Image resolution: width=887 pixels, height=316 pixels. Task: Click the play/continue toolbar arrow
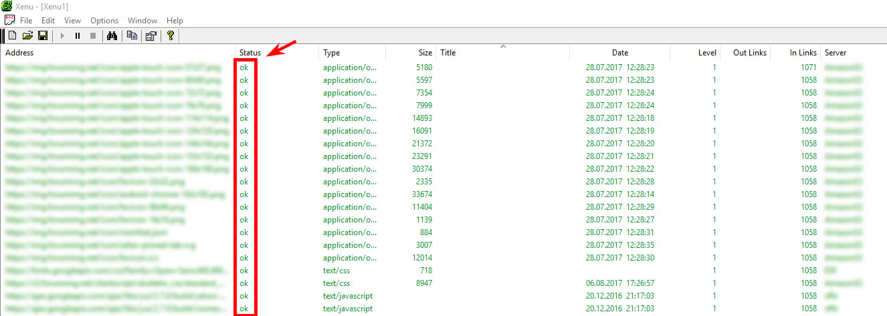63,35
